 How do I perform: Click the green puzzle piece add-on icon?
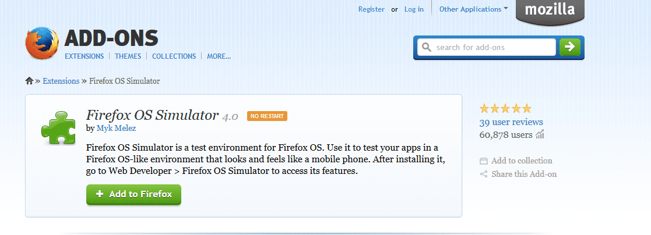tap(58, 127)
